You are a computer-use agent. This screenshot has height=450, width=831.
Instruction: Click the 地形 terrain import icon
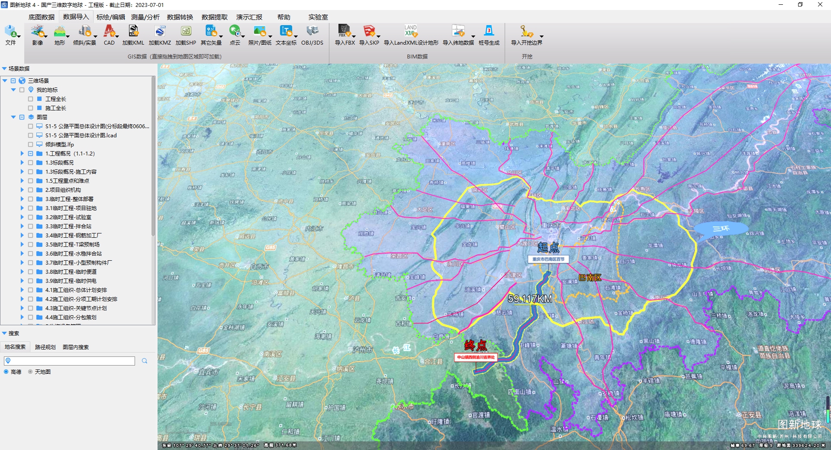click(x=60, y=32)
